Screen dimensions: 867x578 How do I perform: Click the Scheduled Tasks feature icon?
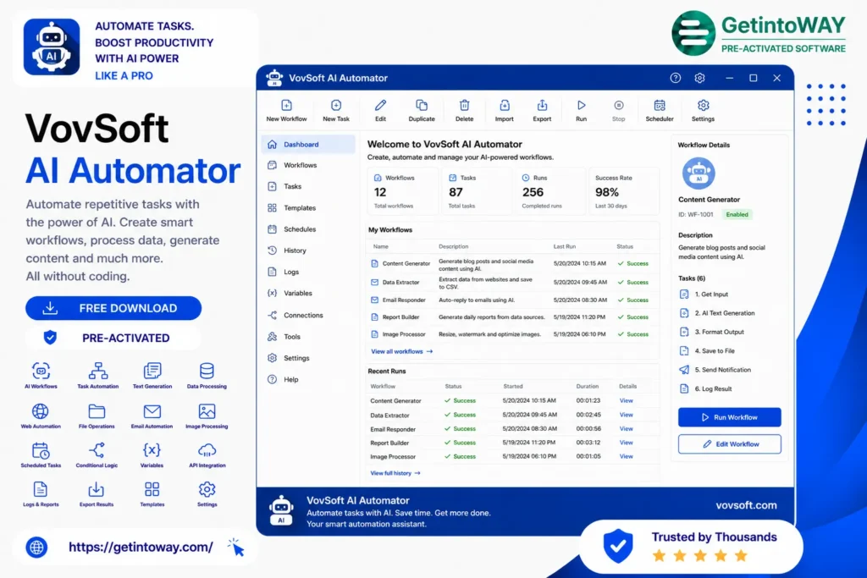41,450
